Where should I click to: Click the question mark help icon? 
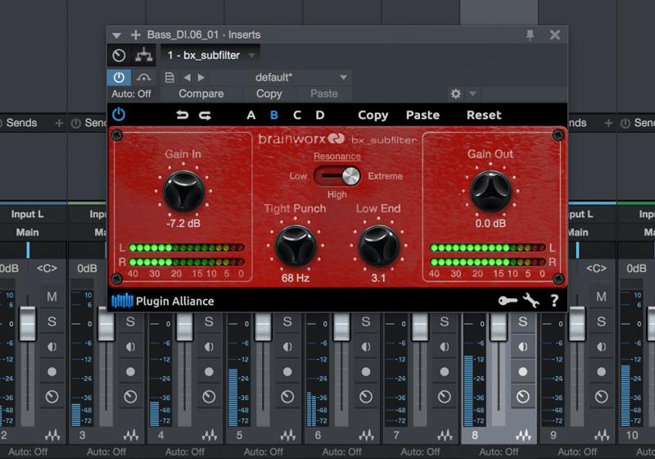click(x=554, y=301)
